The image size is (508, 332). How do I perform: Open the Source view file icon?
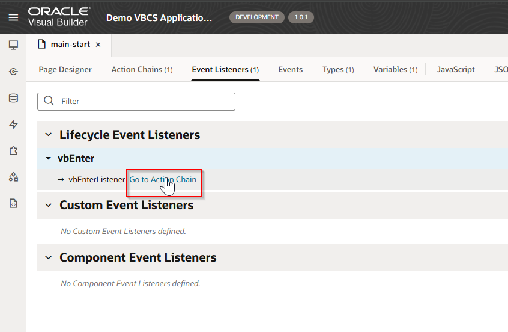click(x=13, y=204)
